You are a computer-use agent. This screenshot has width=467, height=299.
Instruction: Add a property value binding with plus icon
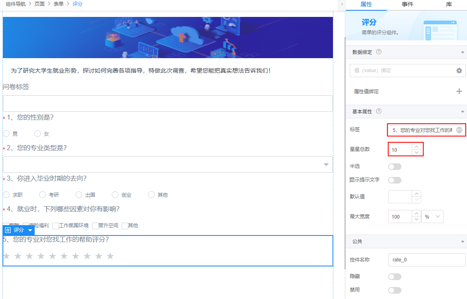point(459,91)
